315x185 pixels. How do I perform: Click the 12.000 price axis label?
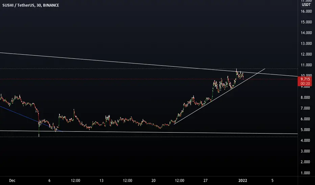click(306, 54)
